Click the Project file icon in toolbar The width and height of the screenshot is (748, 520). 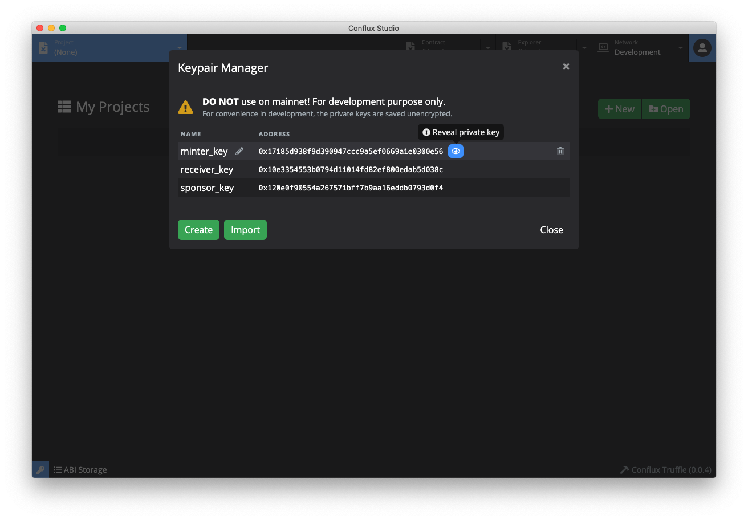point(43,48)
